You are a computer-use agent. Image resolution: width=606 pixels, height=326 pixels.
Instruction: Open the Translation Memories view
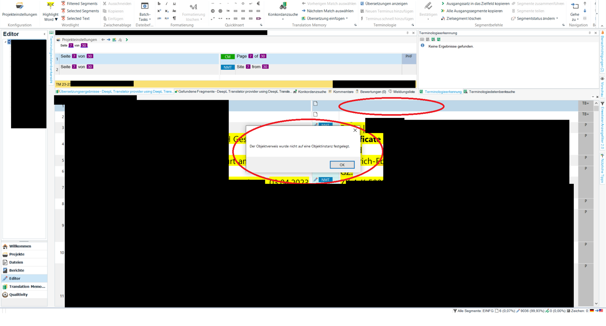[x=27, y=287]
